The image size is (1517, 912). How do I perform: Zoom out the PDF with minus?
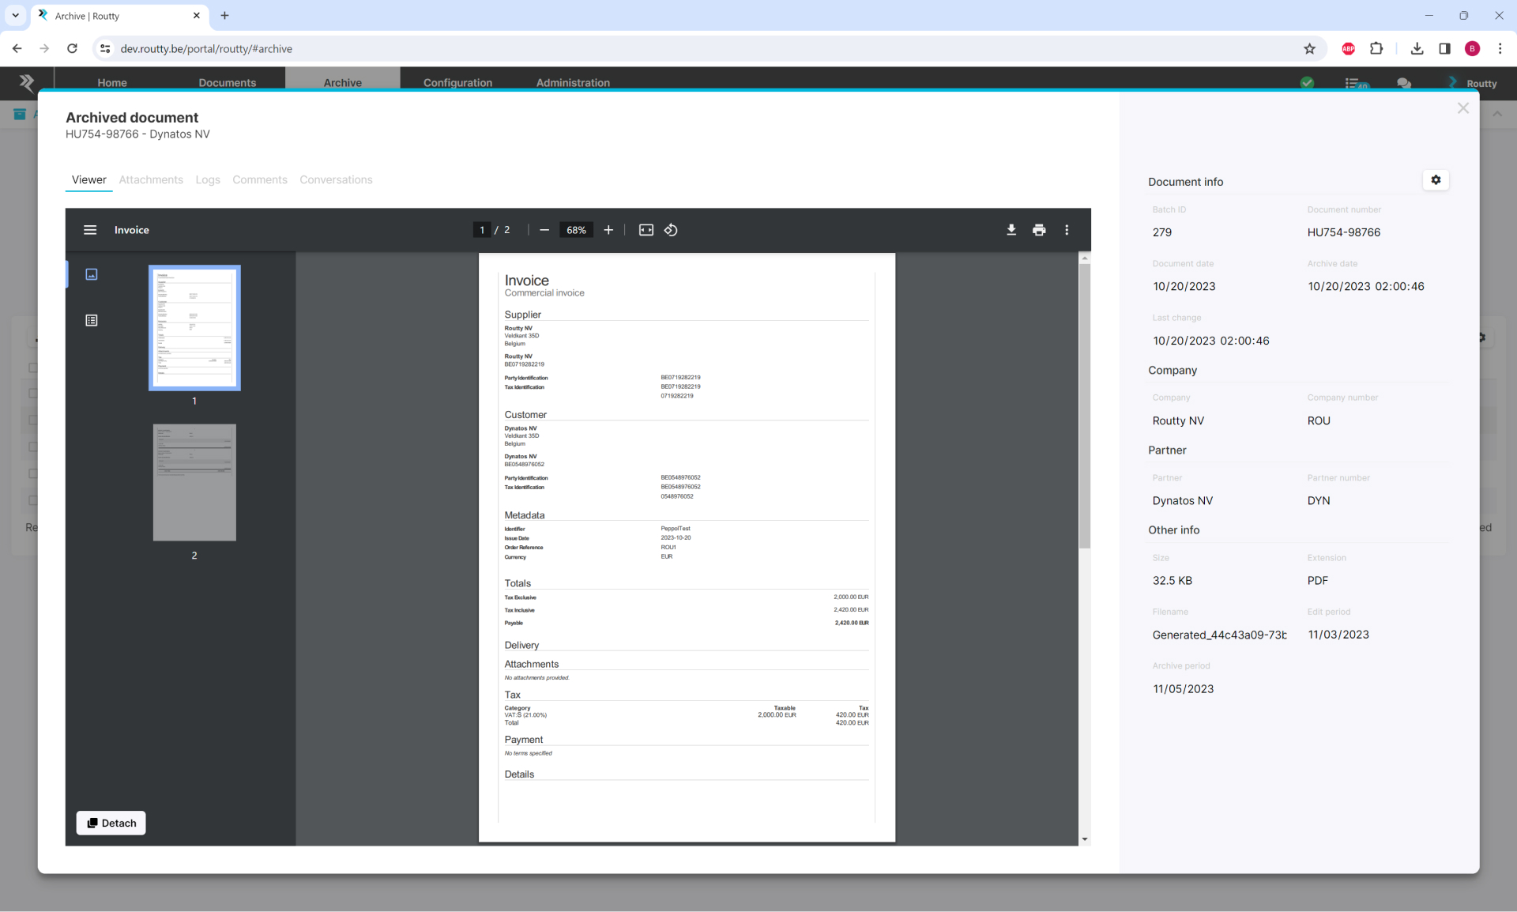tap(544, 230)
